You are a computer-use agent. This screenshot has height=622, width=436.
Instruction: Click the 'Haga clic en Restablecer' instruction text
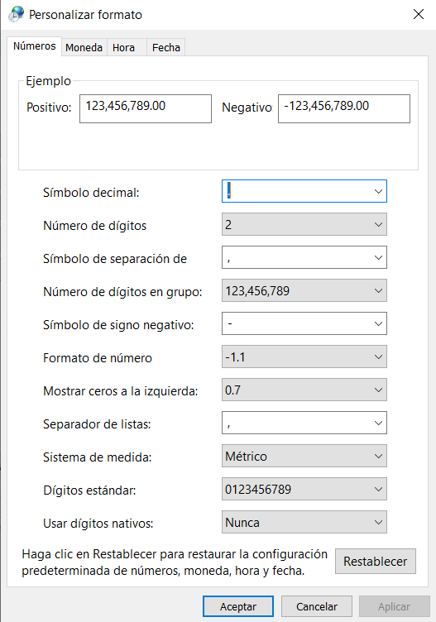pos(175,562)
